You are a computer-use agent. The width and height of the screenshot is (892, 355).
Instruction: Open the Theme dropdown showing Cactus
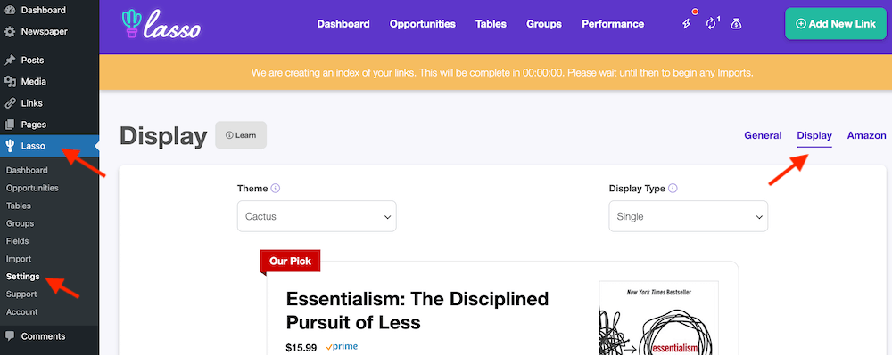tap(317, 216)
